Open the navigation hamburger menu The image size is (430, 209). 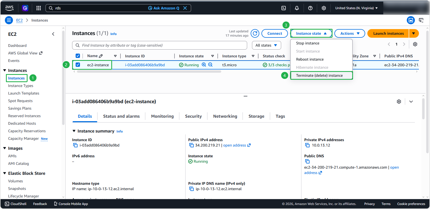tap(9, 20)
